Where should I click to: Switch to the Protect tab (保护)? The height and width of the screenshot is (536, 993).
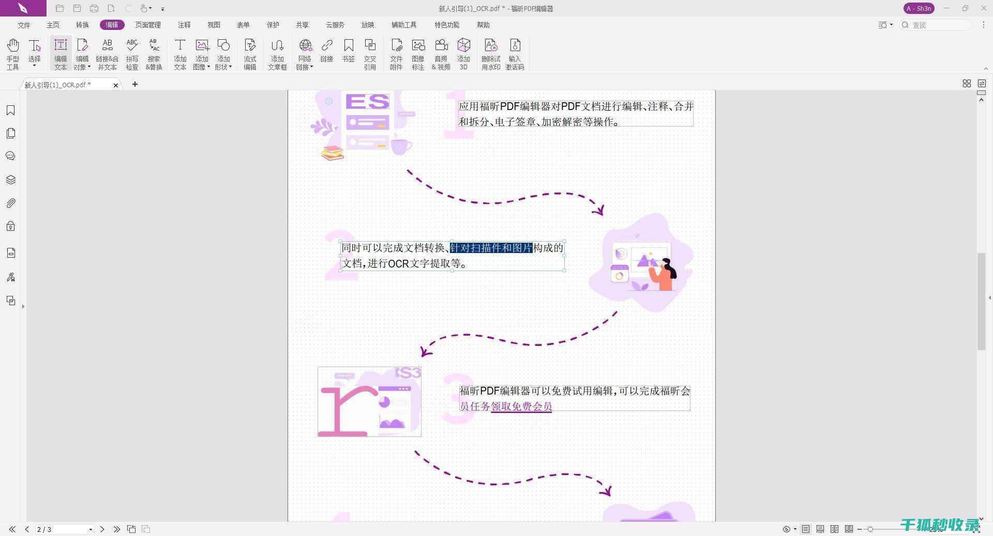coord(273,25)
